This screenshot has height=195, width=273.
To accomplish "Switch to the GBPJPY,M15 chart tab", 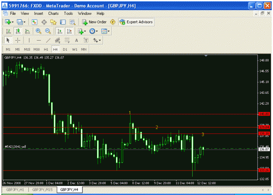I will [x=42, y=190].
